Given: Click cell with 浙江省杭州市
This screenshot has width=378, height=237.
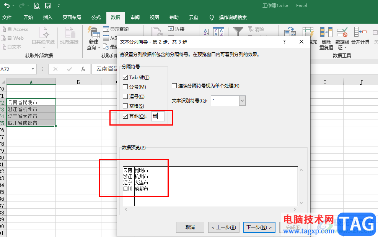Looking at the screenshot, I should pos(31,110).
